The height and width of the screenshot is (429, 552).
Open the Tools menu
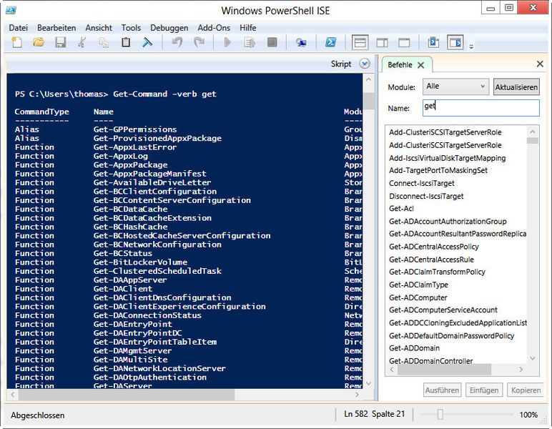(131, 28)
